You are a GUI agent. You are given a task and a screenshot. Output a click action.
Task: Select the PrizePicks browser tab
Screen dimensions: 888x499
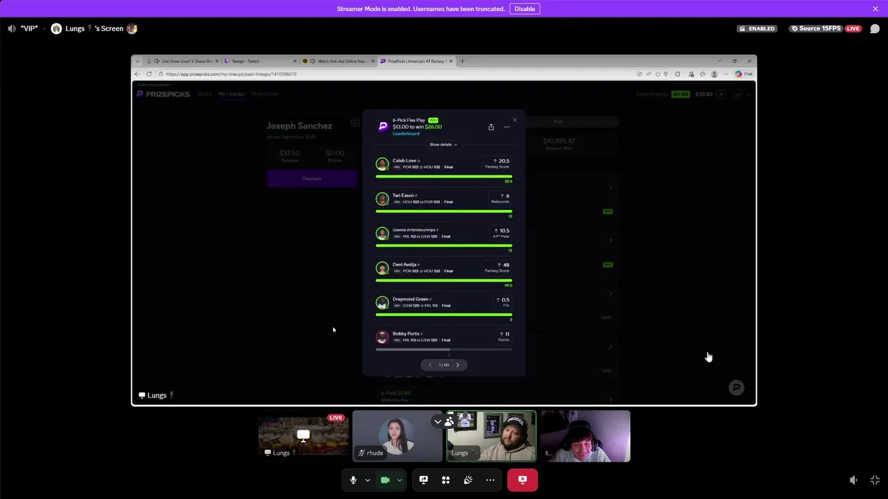coord(416,61)
